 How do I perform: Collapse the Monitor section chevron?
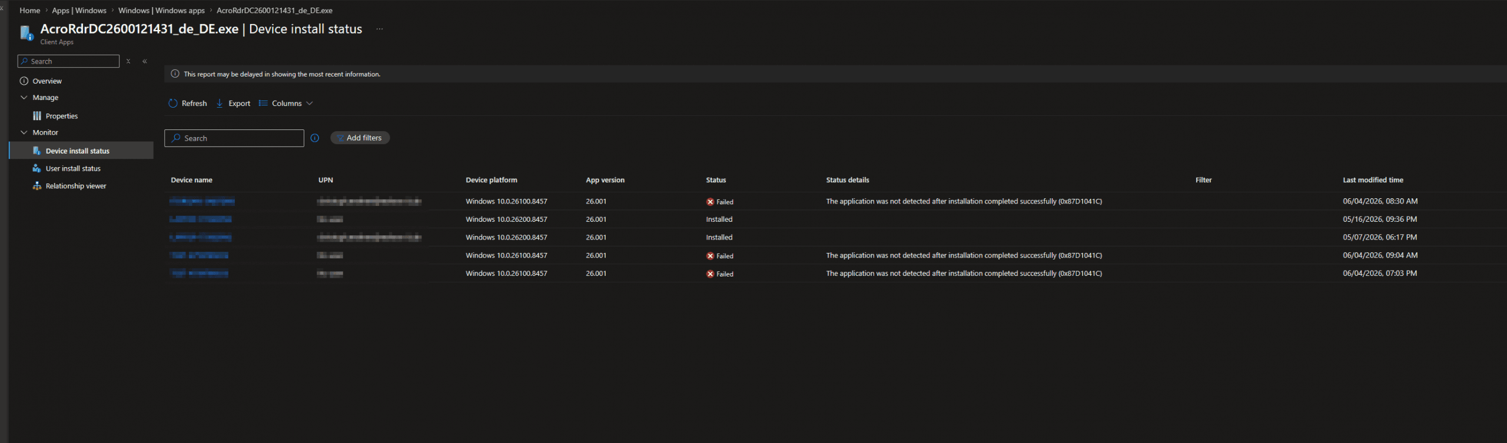coord(24,132)
